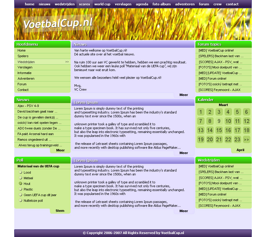Screen dimensions: 266x237
Task: Open the world cup navigation item
Action: pyautogui.click(x=102, y=4)
